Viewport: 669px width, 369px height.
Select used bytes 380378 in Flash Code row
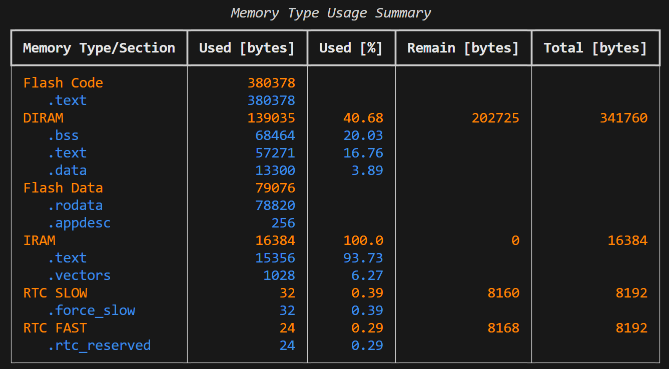click(271, 83)
